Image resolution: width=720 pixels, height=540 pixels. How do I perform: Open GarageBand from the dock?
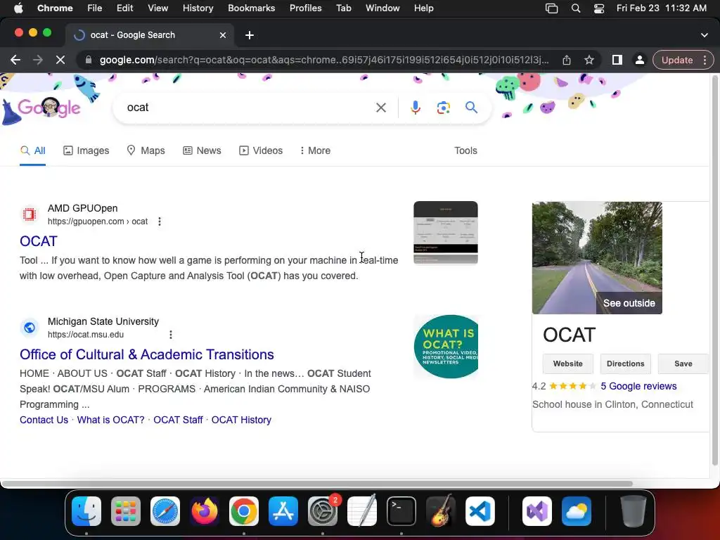[x=441, y=511]
